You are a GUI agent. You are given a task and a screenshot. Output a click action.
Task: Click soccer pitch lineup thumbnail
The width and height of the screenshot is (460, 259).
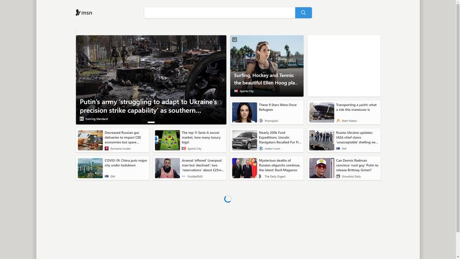click(167, 141)
